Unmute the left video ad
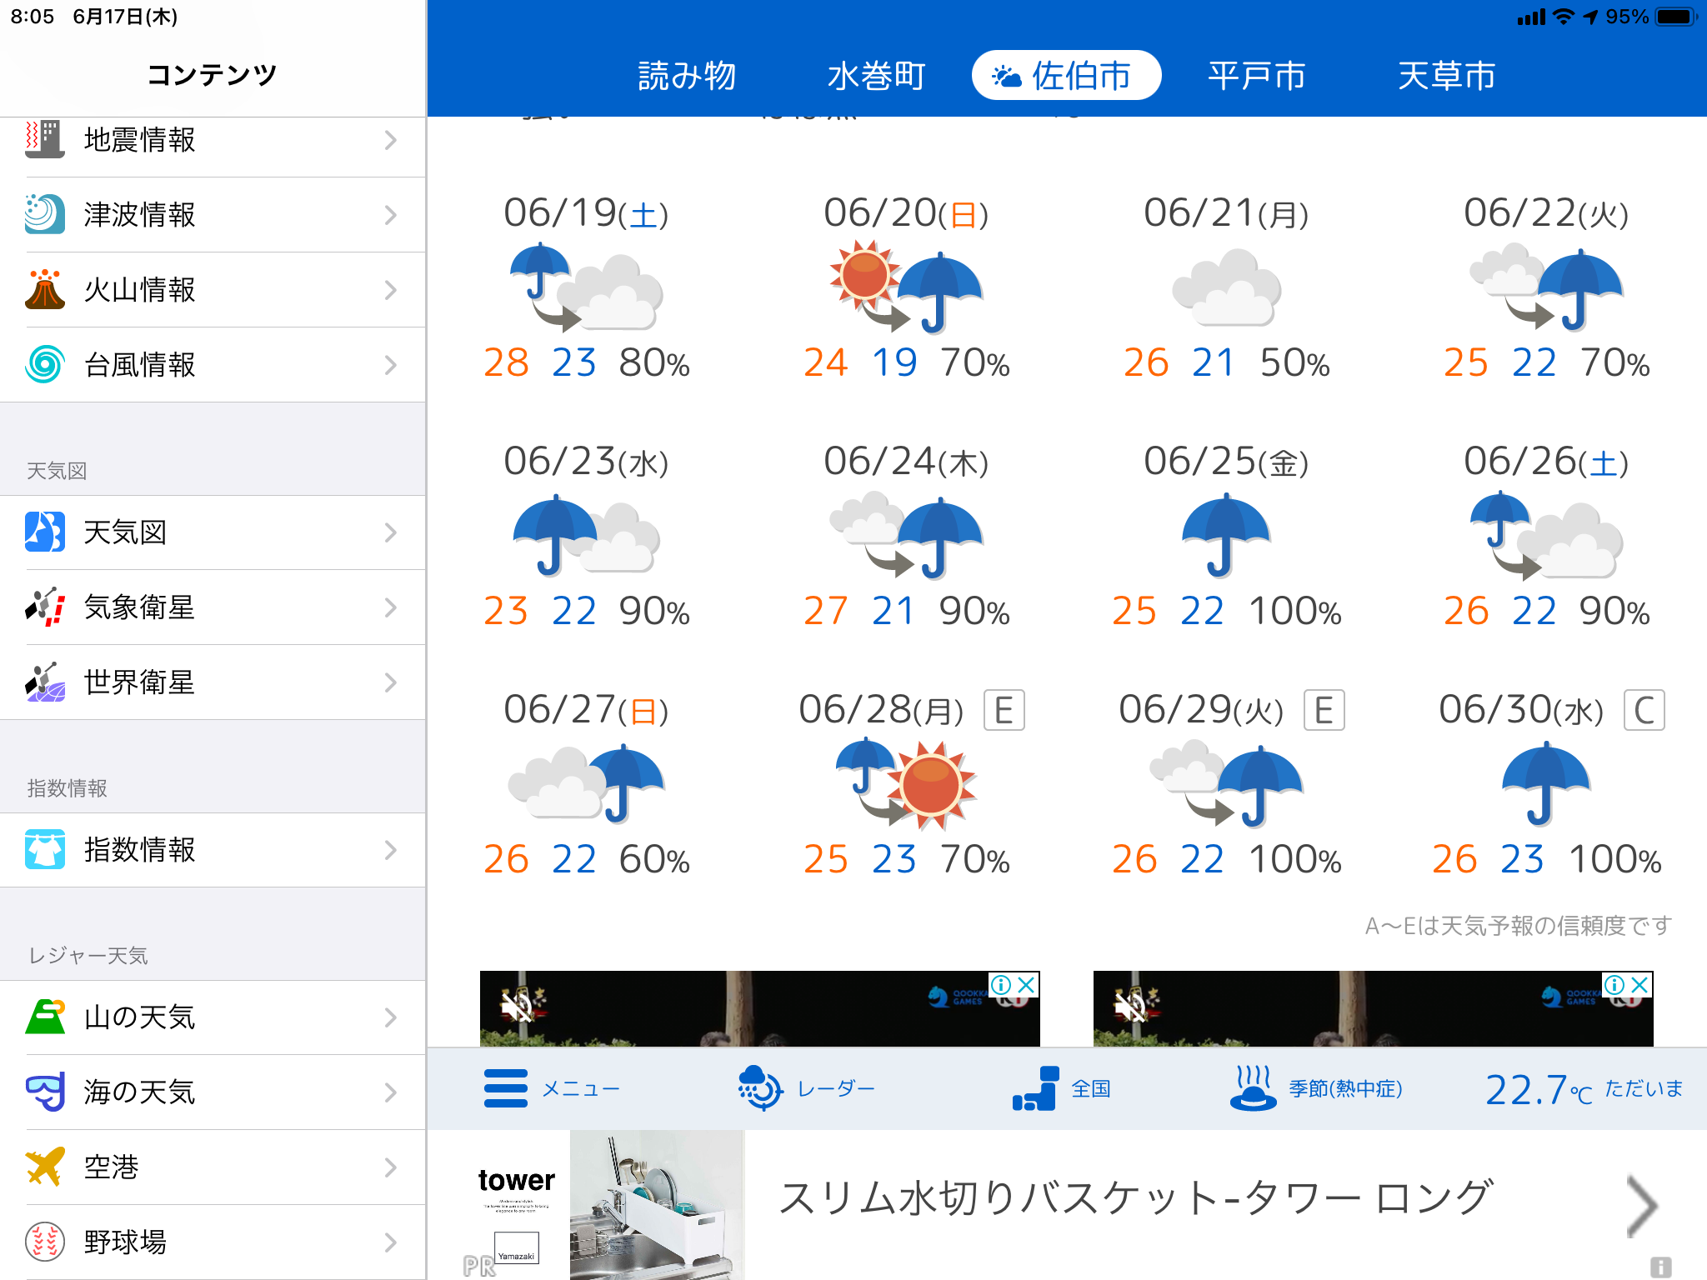1707x1280 pixels. click(x=516, y=1007)
